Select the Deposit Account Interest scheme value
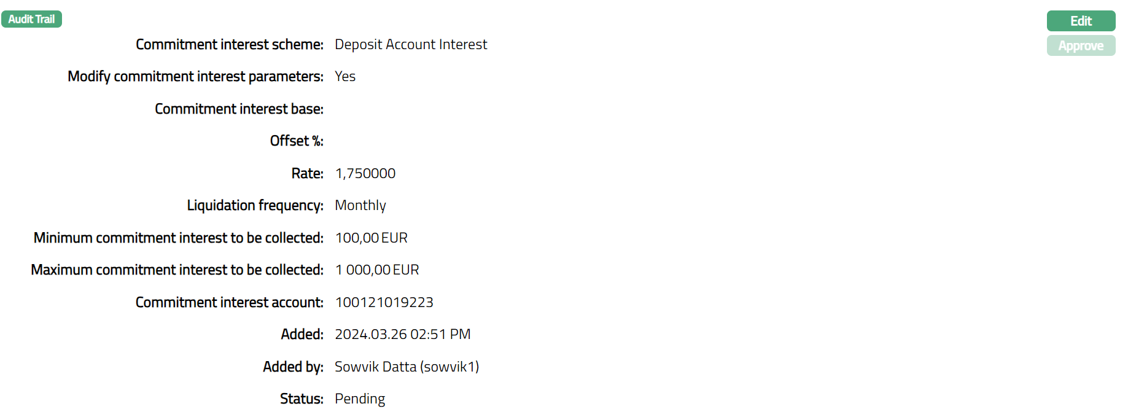Viewport: 1128px width, 409px height. tap(410, 44)
